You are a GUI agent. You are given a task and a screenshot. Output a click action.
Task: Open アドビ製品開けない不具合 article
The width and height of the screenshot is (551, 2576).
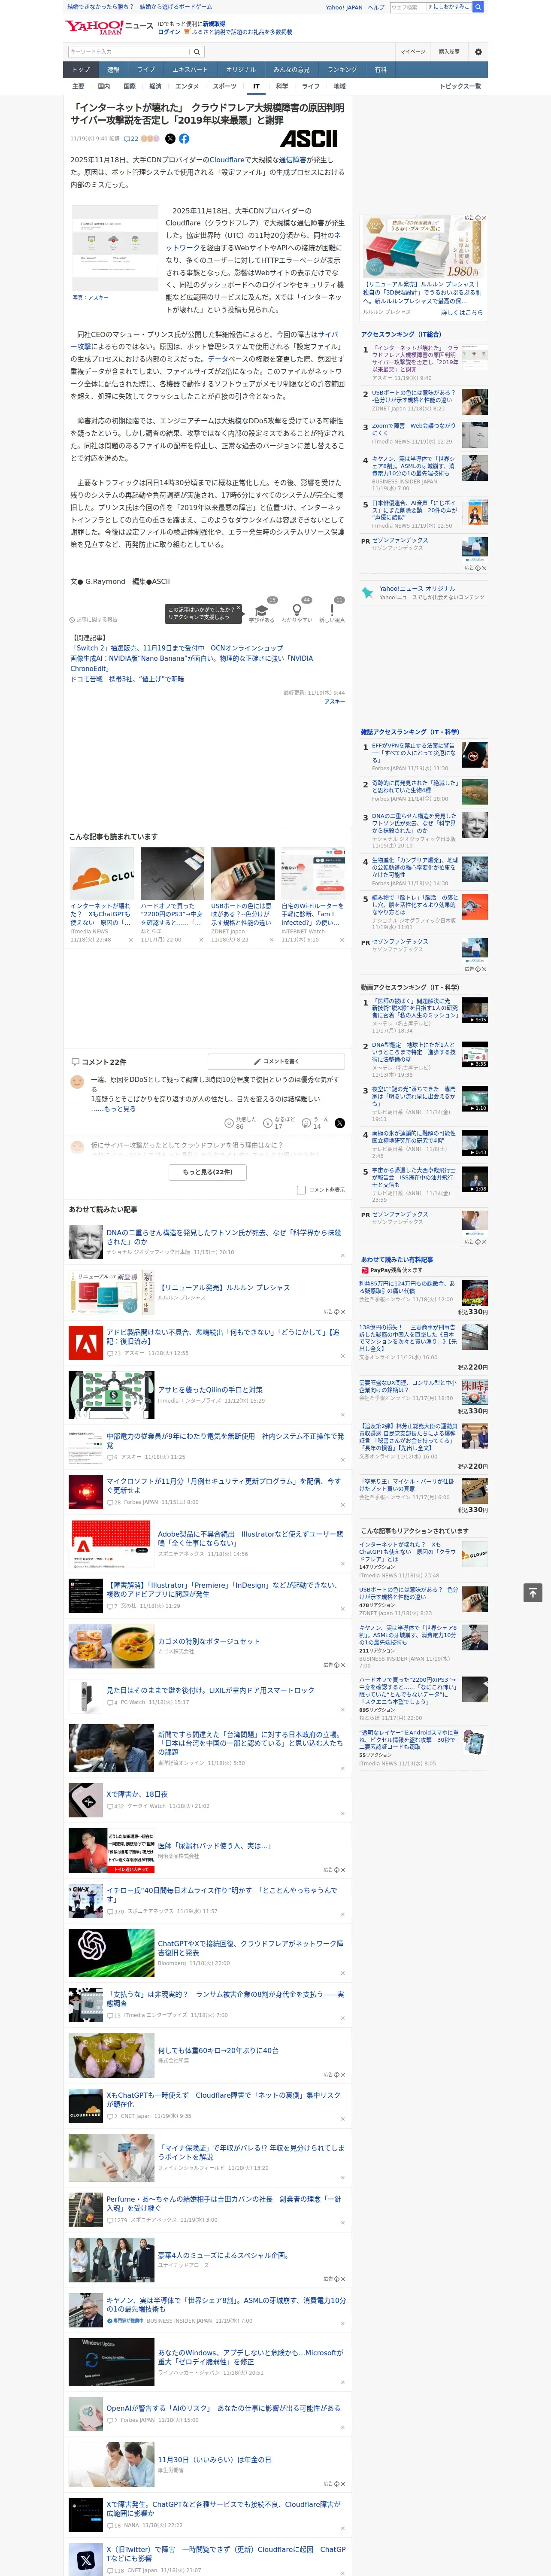pyautogui.click(x=224, y=1336)
